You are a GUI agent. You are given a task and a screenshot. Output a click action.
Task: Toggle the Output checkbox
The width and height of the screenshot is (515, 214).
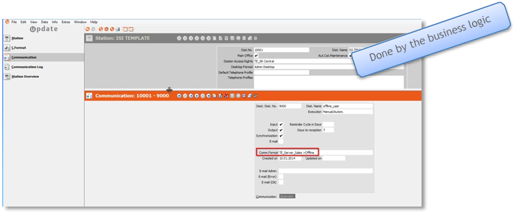281,130
